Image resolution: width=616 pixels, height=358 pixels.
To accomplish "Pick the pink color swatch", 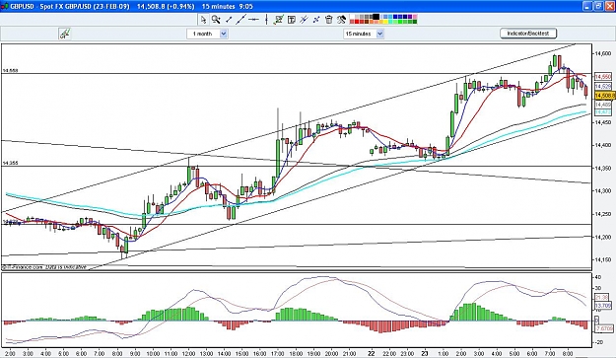I will 415,17.
